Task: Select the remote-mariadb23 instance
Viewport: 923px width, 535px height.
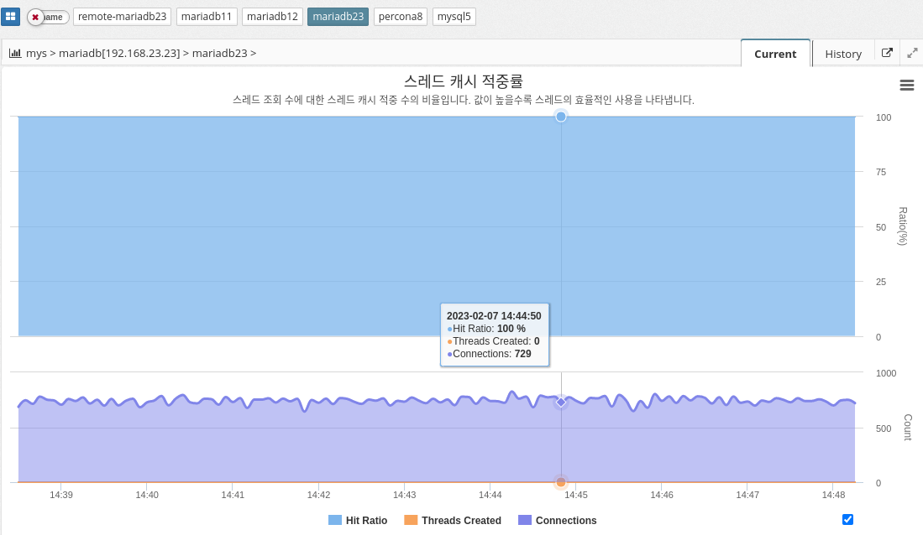Action: [x=123, y=17]
